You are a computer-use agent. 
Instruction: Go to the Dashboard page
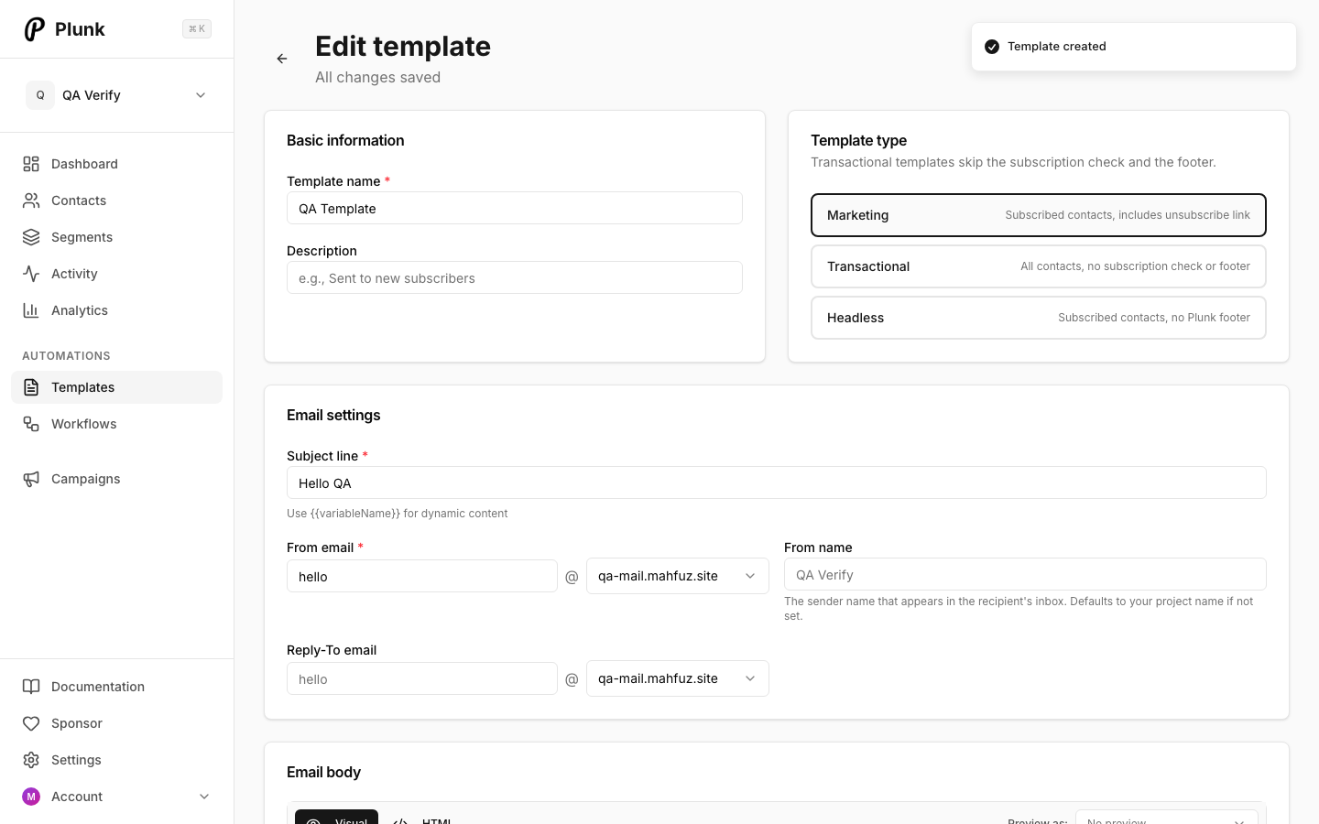click(x=116, y=164)
